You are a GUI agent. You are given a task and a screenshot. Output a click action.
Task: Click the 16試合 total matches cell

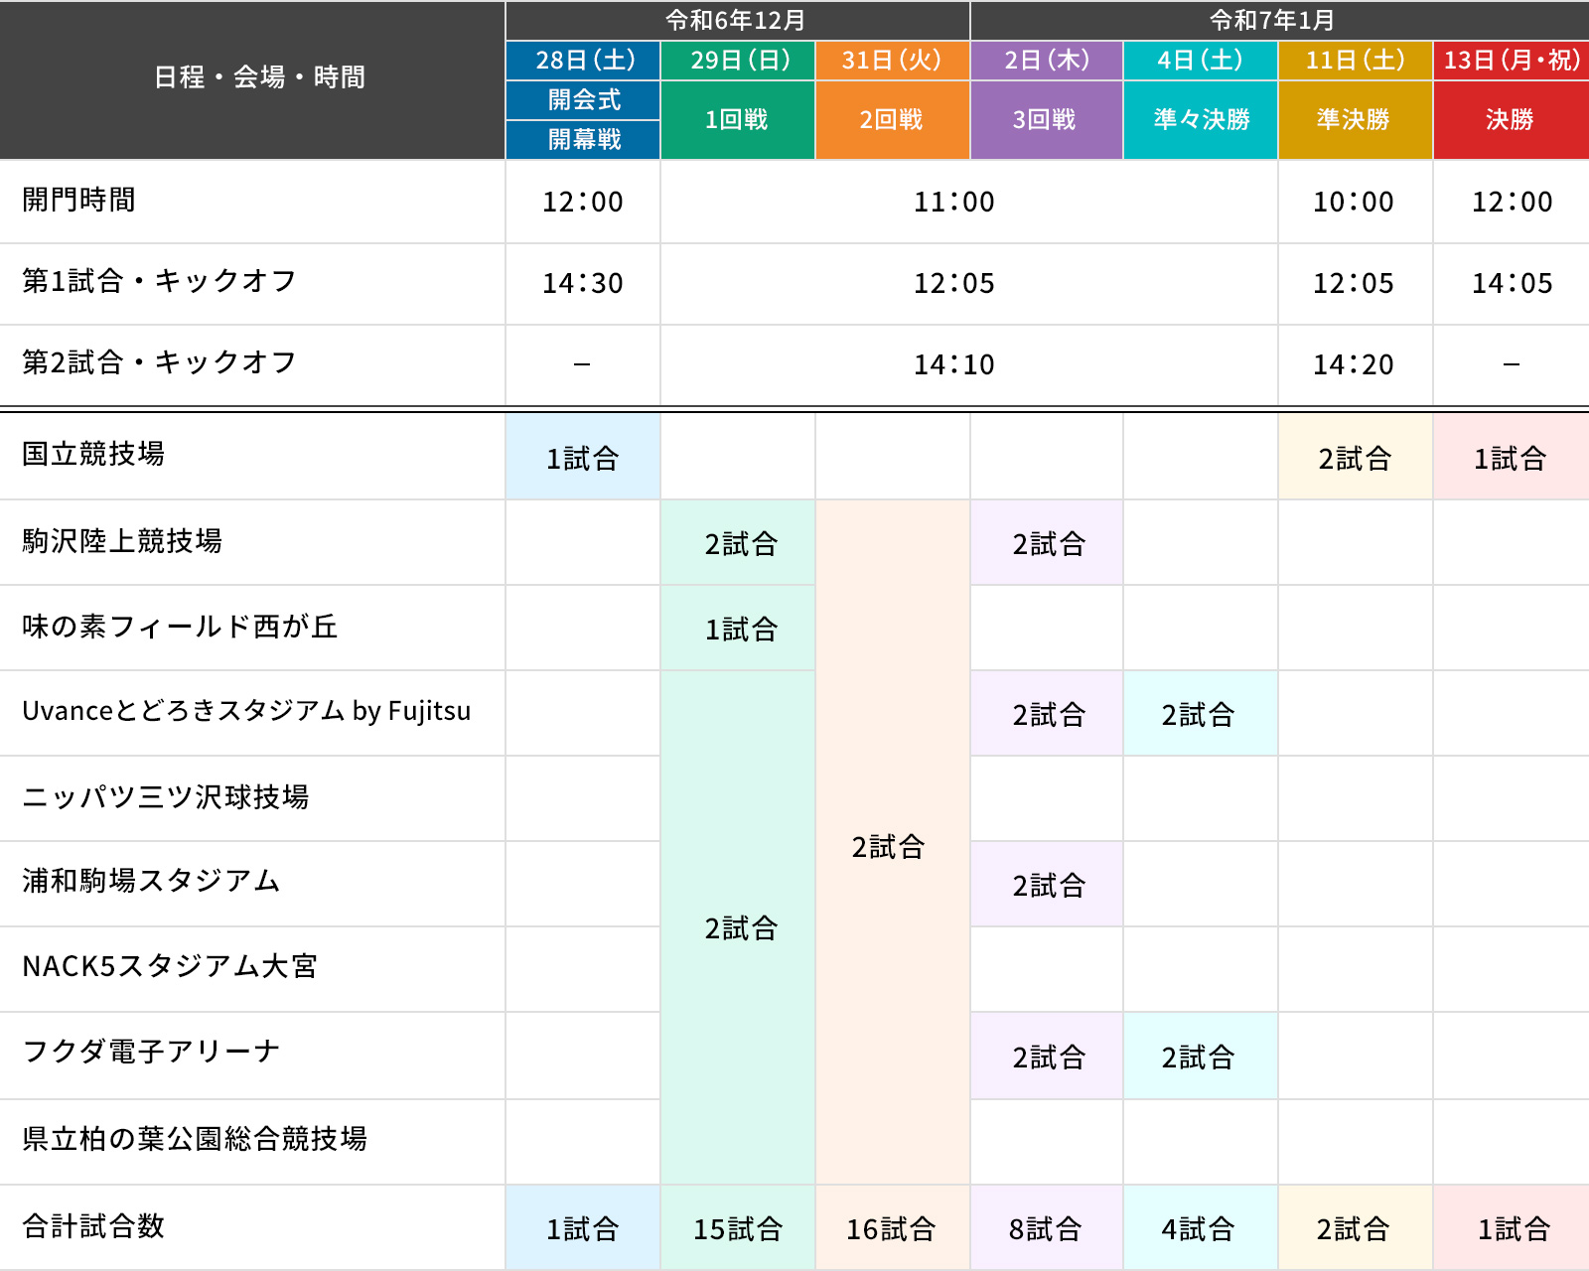coord(892,1228)
